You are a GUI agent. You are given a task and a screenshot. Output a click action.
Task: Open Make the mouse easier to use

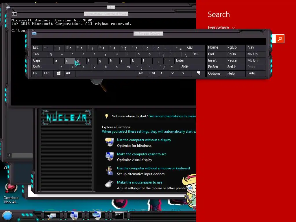(x=140, y=182)
